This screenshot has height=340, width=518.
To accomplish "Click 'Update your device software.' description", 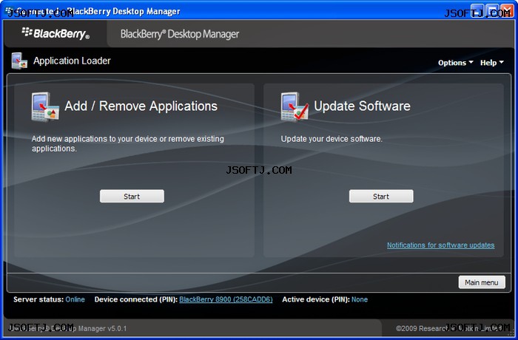I will point(332,139).
